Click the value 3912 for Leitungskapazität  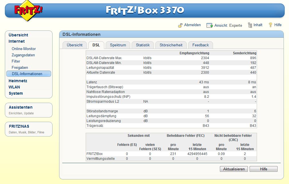(205, 68)
